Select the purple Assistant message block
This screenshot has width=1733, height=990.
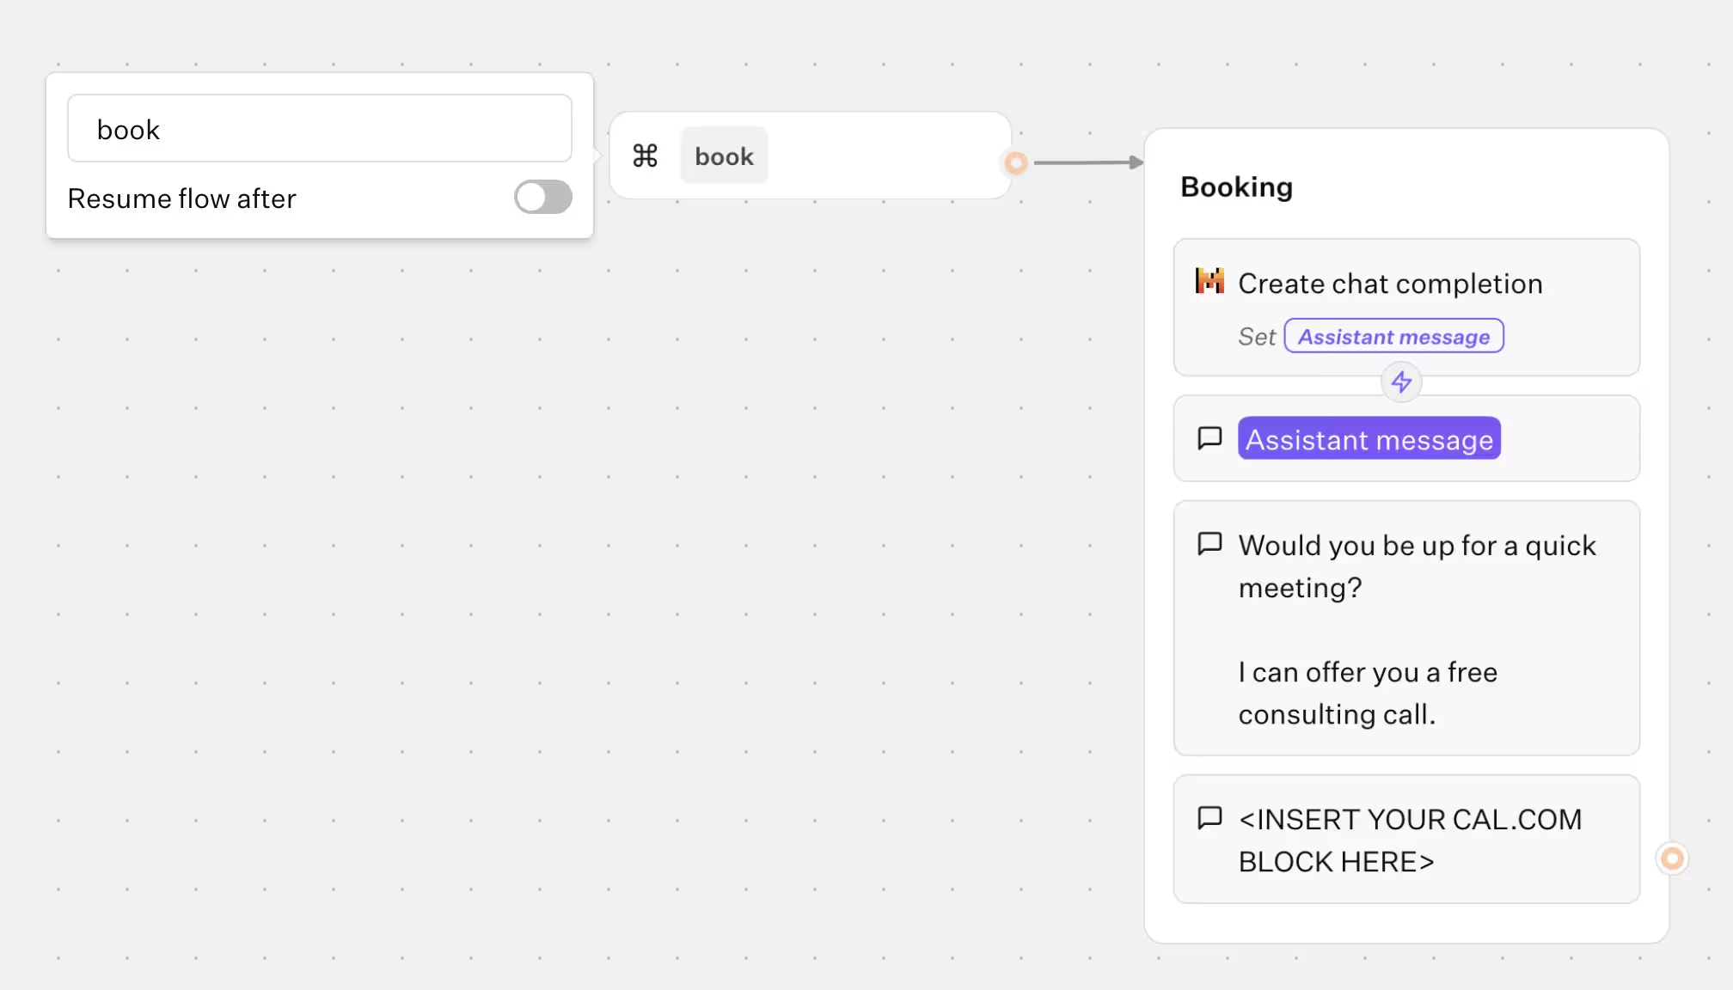1369,438
